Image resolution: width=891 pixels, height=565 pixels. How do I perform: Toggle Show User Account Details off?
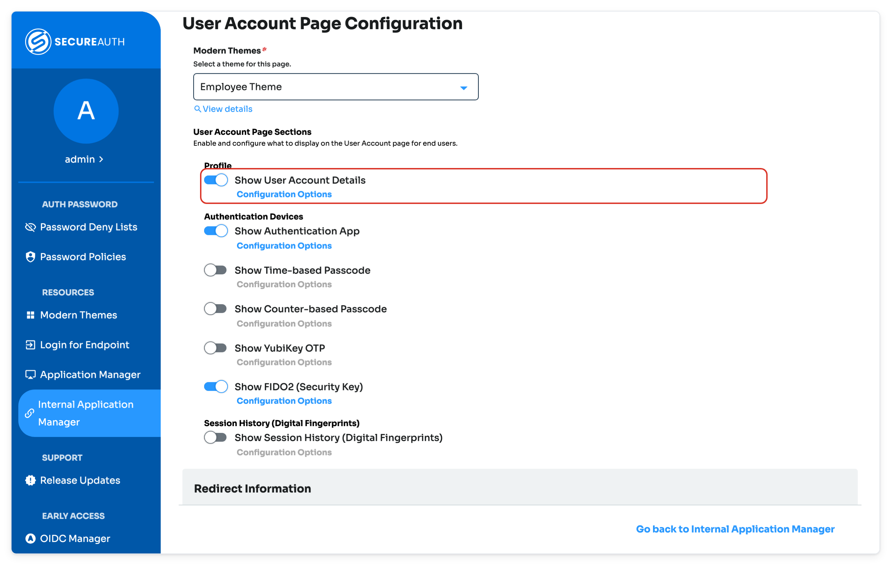pos(216,180)
